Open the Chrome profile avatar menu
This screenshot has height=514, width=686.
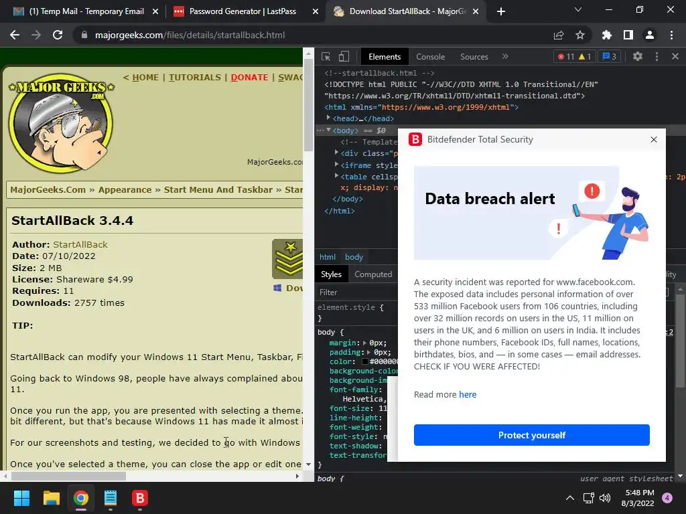(x=650, y=35)
